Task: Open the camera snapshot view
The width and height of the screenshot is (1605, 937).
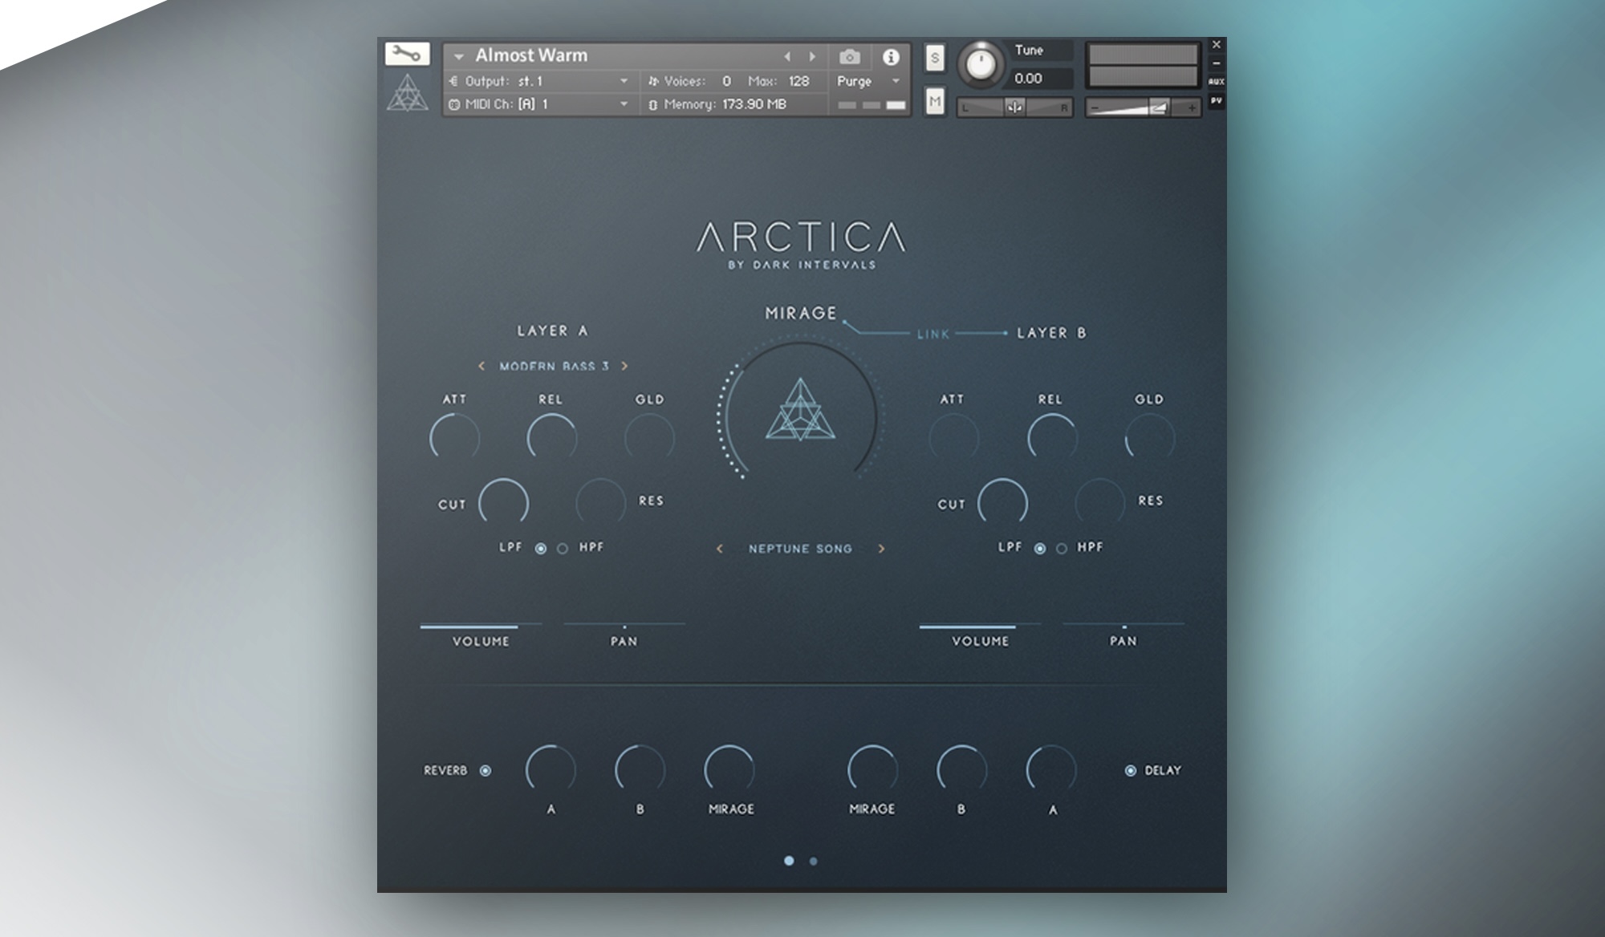Action: point(849,57)
